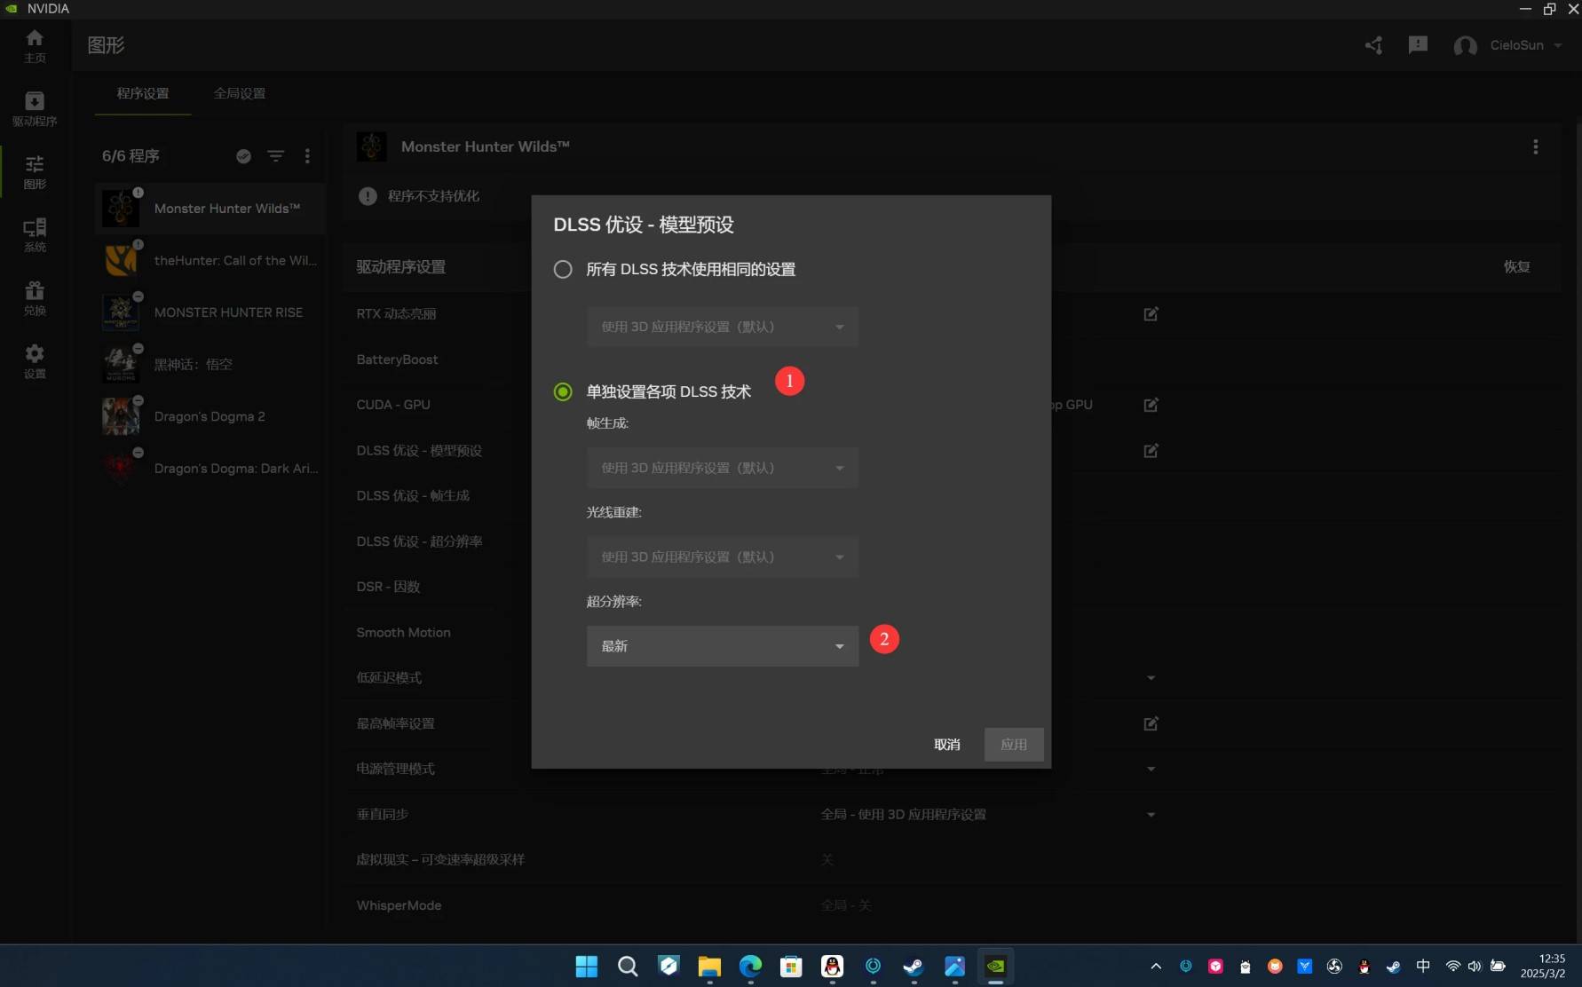The width and height of the screenshot is (1582, 987).
Task: Click edit icon for 最高帧率设置 row
Action: pos(1151,723)
